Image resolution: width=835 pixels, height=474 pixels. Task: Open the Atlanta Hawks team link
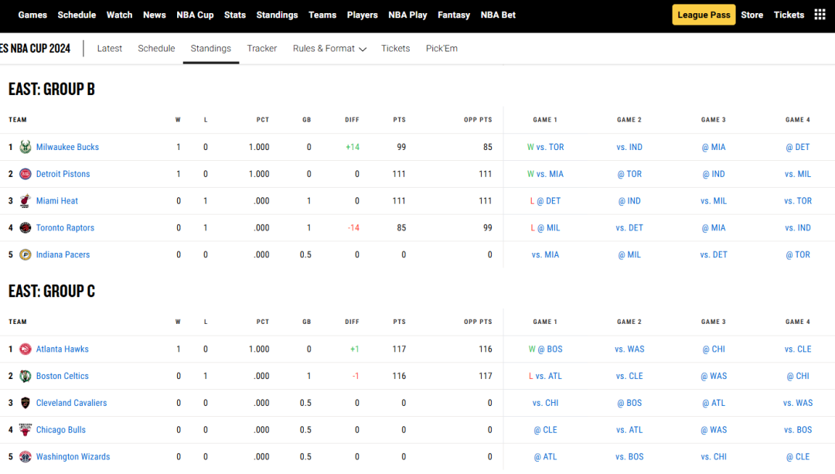[x=63, y=350]
